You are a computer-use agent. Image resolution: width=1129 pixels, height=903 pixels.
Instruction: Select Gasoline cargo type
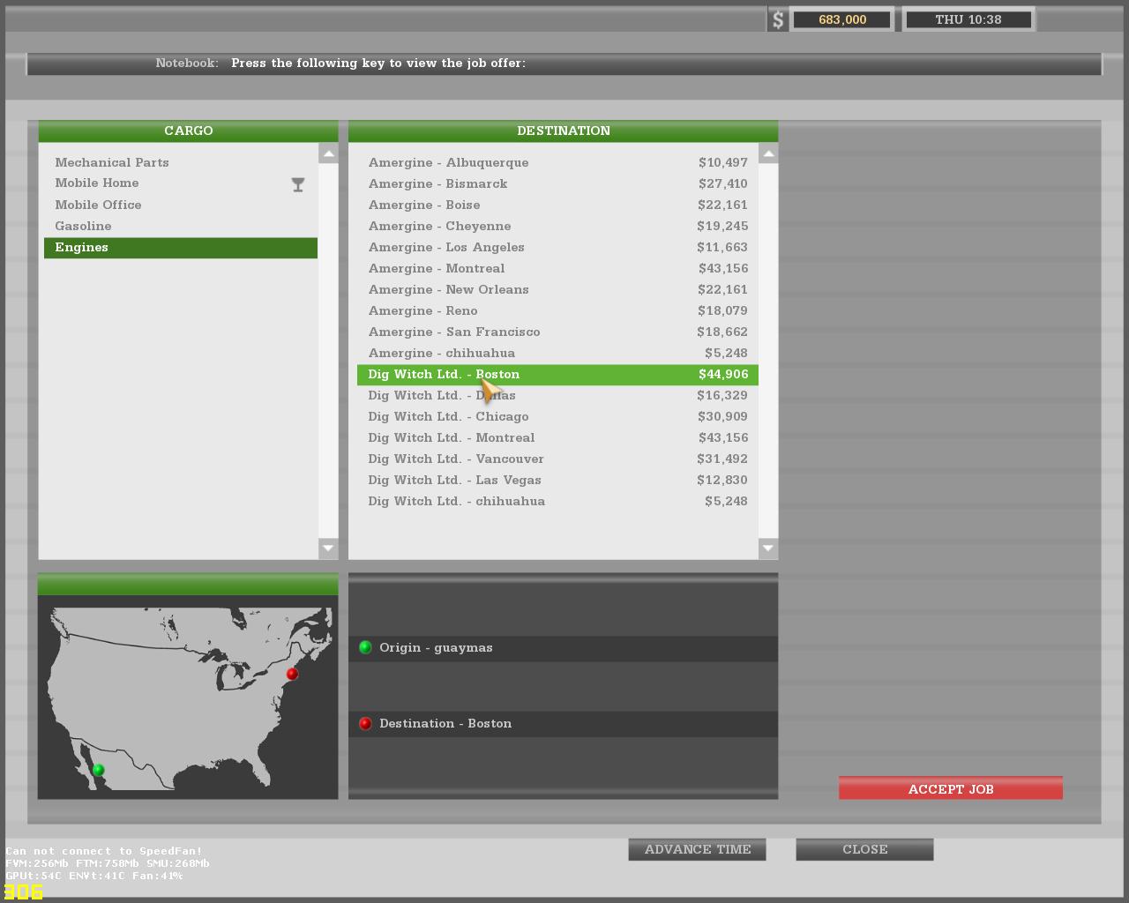83,226
